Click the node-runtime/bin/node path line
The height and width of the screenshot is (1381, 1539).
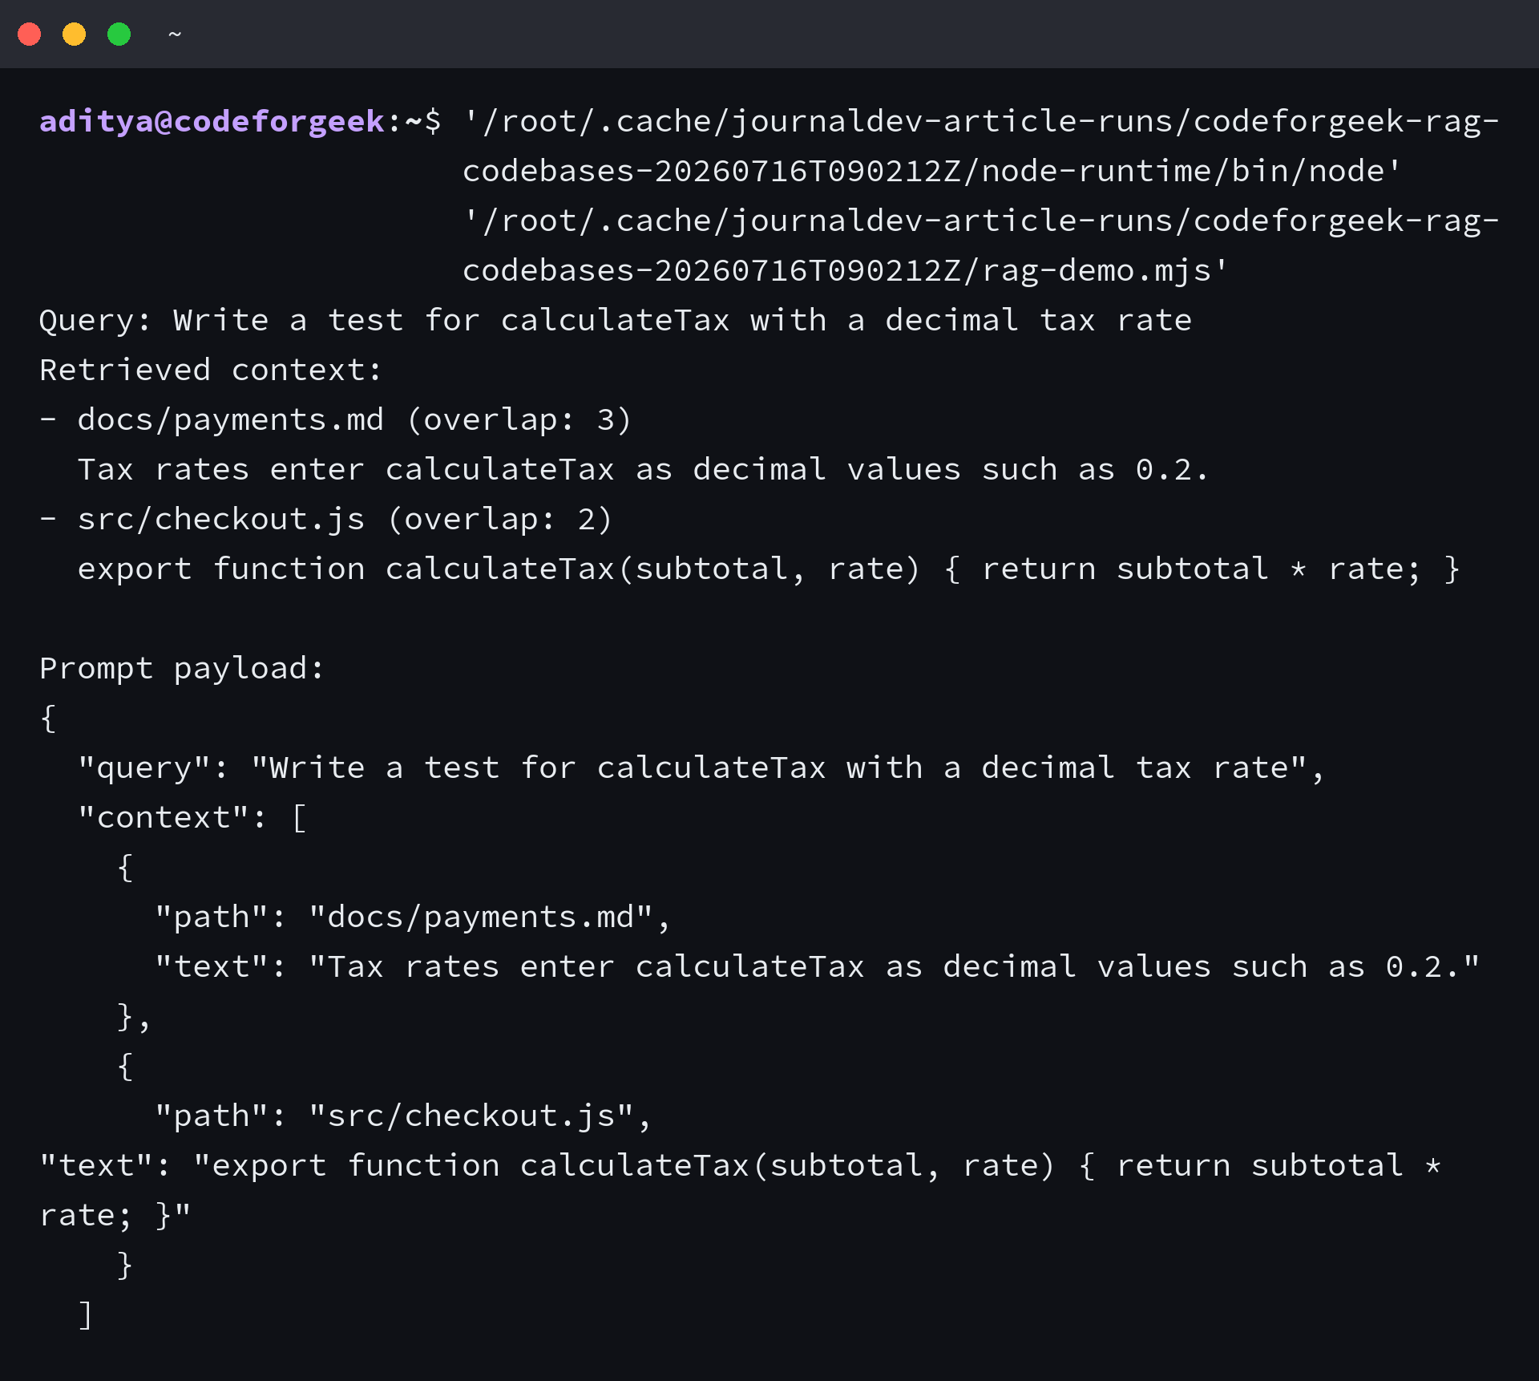[931, 171]
